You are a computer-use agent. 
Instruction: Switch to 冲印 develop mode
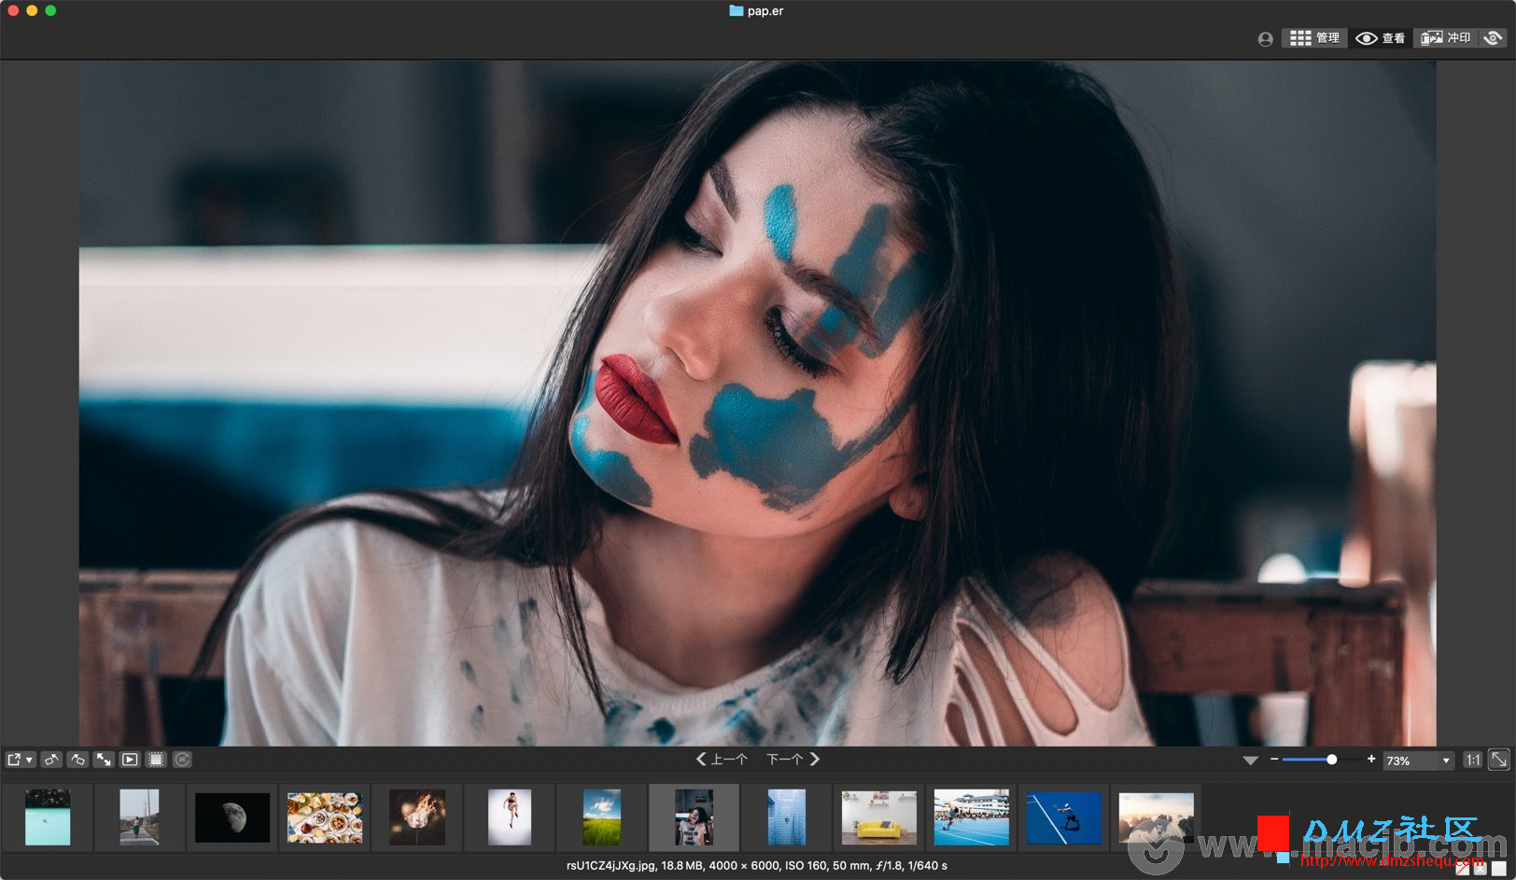(1446, 38)
